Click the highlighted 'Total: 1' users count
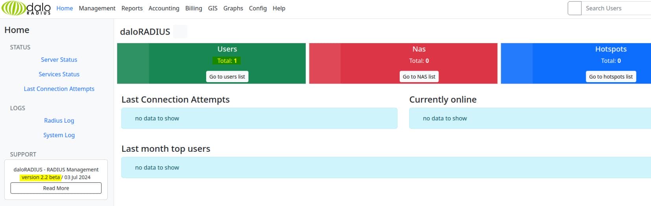The image size is (651, 206). pyautogui.click(x=227, y=61)
